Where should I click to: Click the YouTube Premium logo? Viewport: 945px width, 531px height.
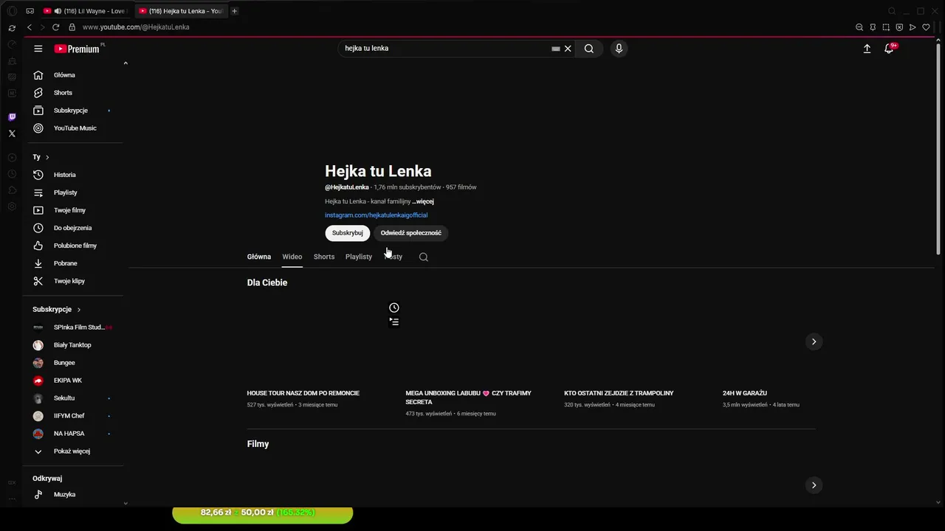pyautogui.click(x=78, y=49)
